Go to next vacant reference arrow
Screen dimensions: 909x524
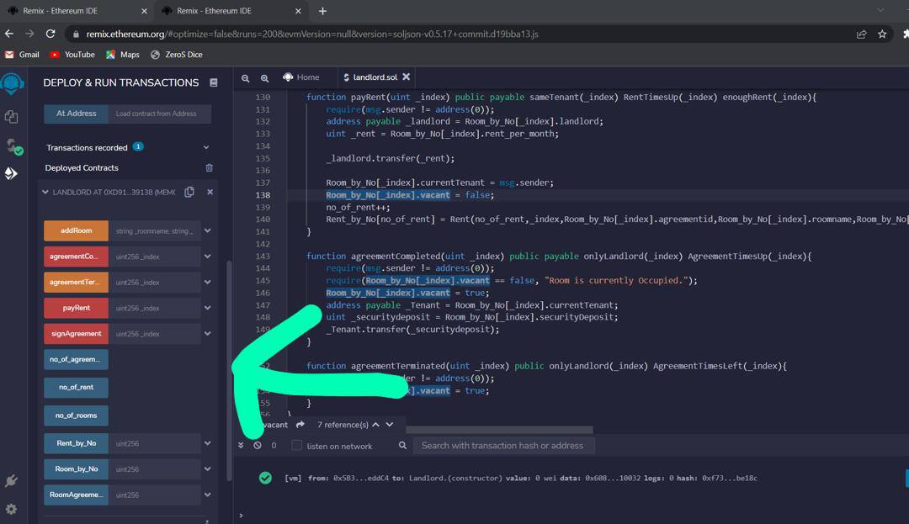pyautogui.click(x=390, y=425)
